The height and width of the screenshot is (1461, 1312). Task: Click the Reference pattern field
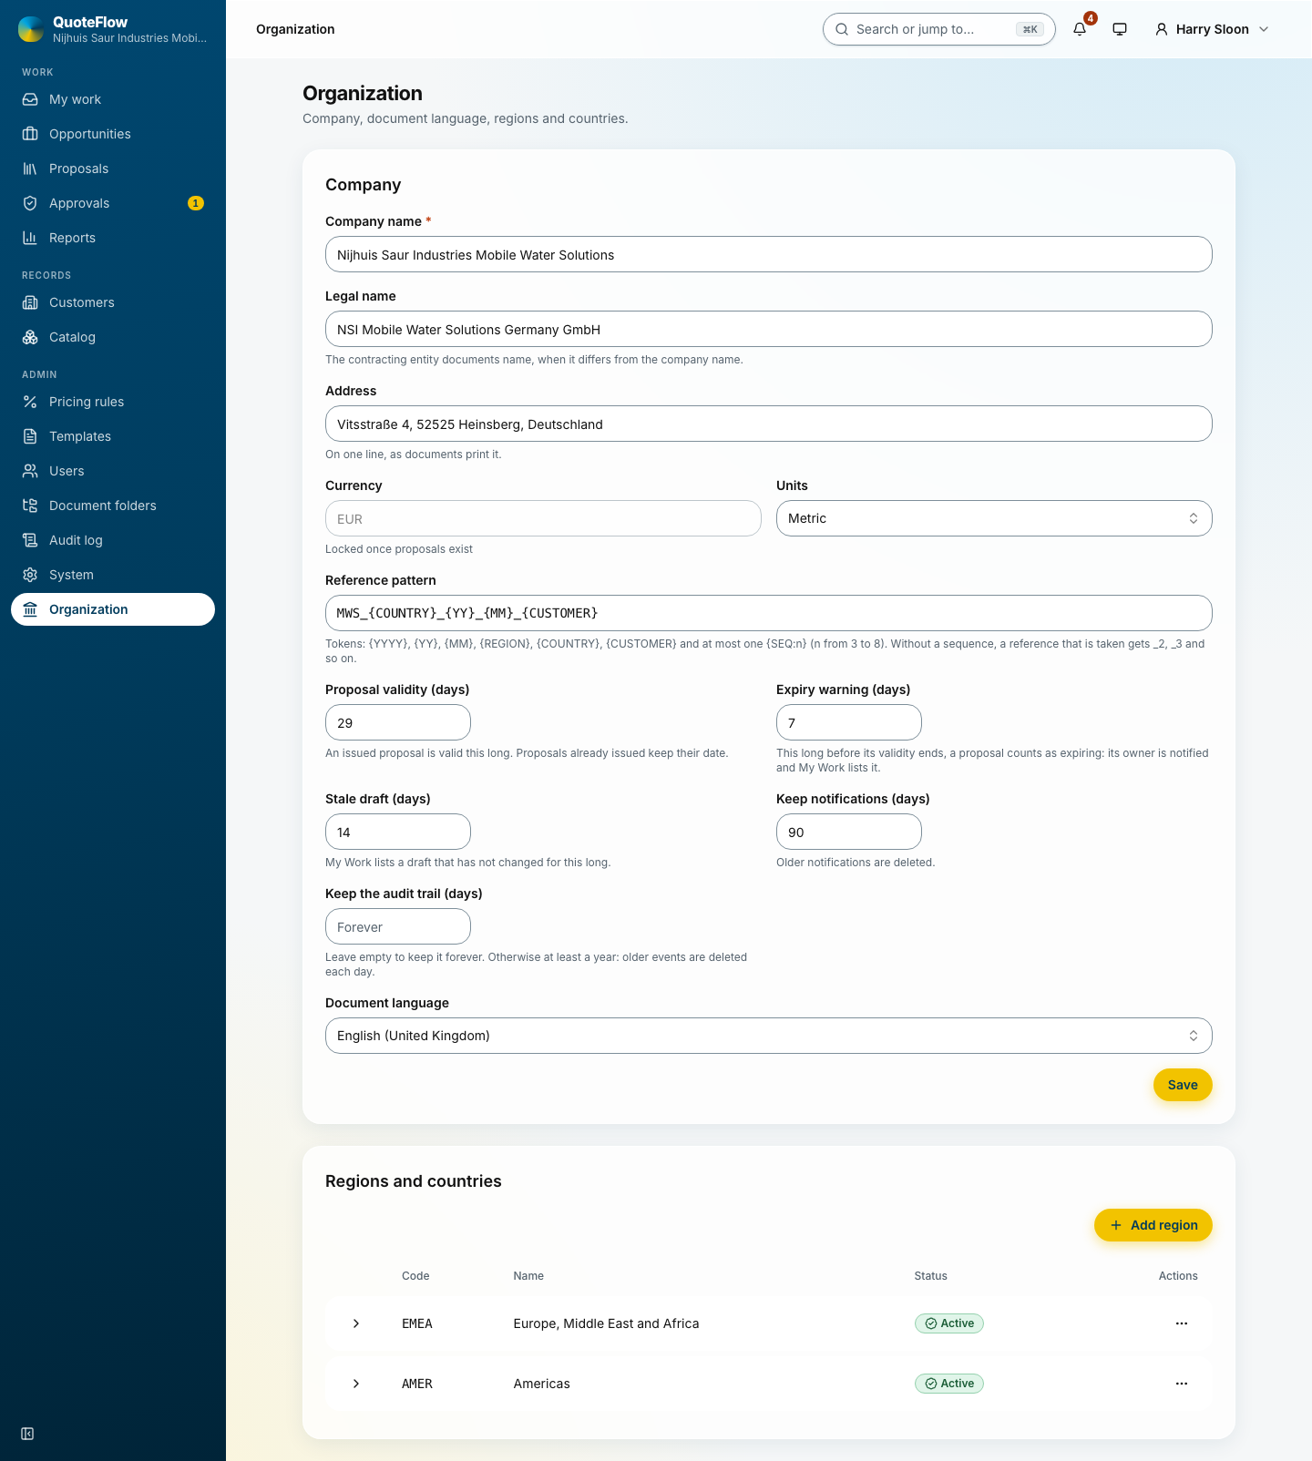769,613
